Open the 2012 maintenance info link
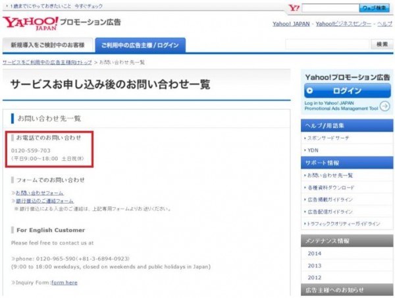The height and width of the screenshot is (298, 395). [315, 278]
